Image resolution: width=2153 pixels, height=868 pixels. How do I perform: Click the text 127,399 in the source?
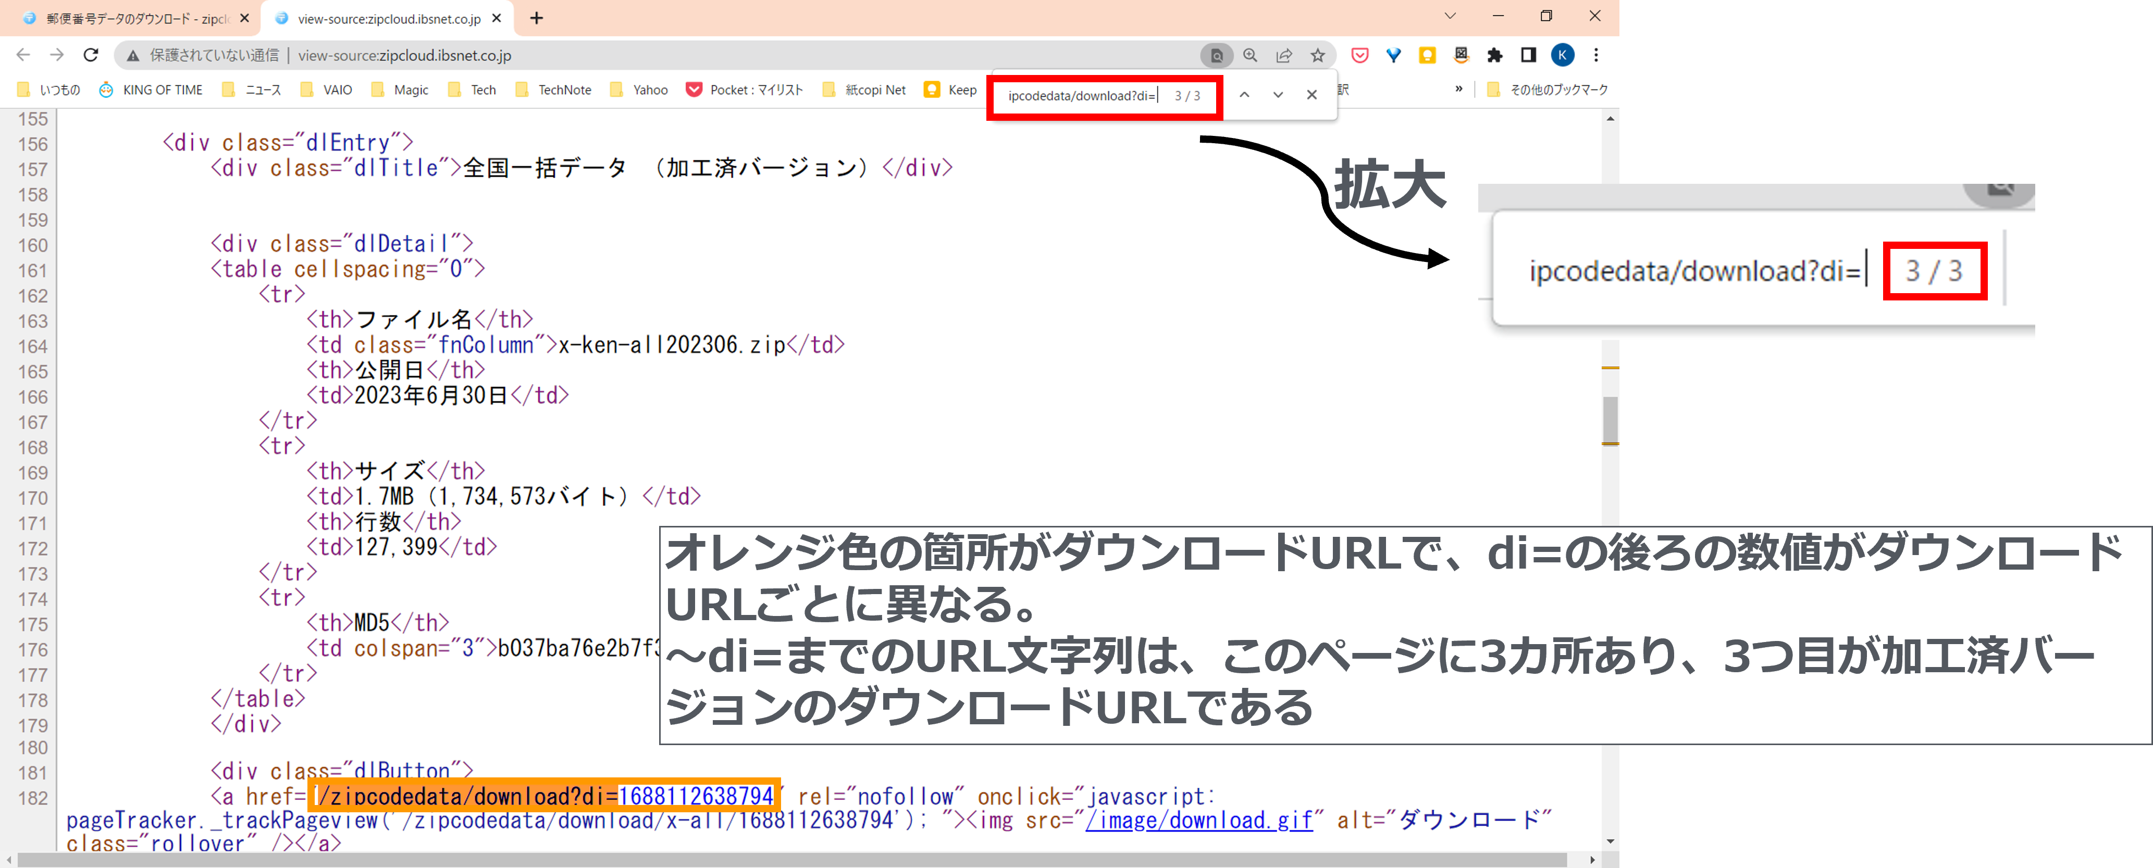[x=396, y=547]
